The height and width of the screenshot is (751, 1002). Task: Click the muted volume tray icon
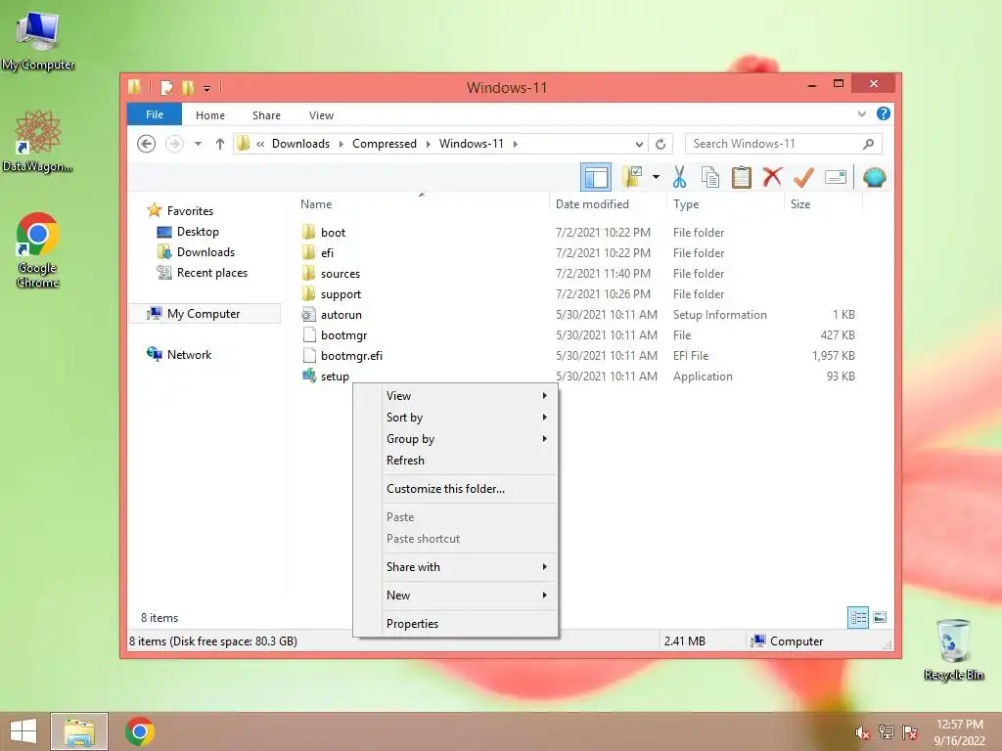[863, 732]
